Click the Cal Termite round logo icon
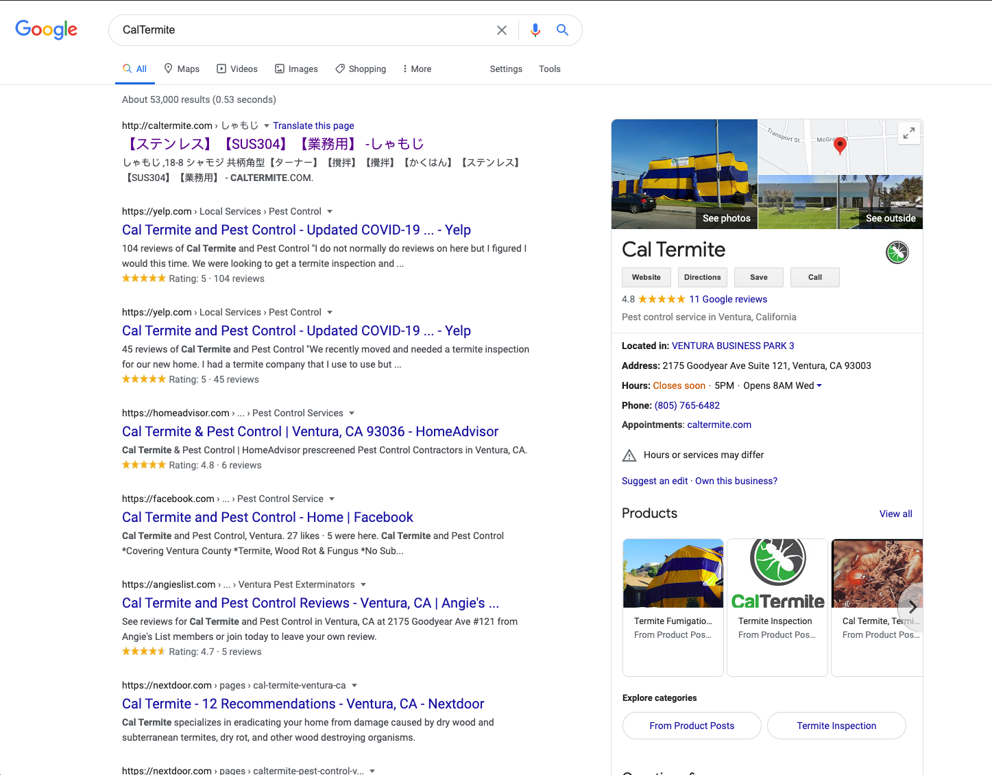The image size is (992, 775). coord(897,252)
